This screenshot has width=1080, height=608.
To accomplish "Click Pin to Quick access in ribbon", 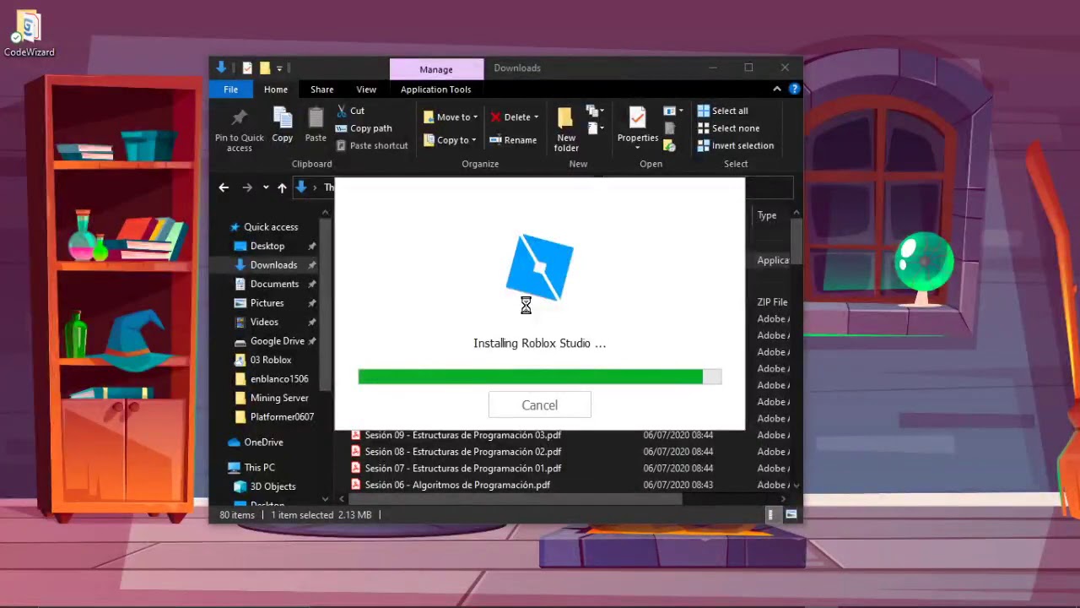I will pos(240,131).
